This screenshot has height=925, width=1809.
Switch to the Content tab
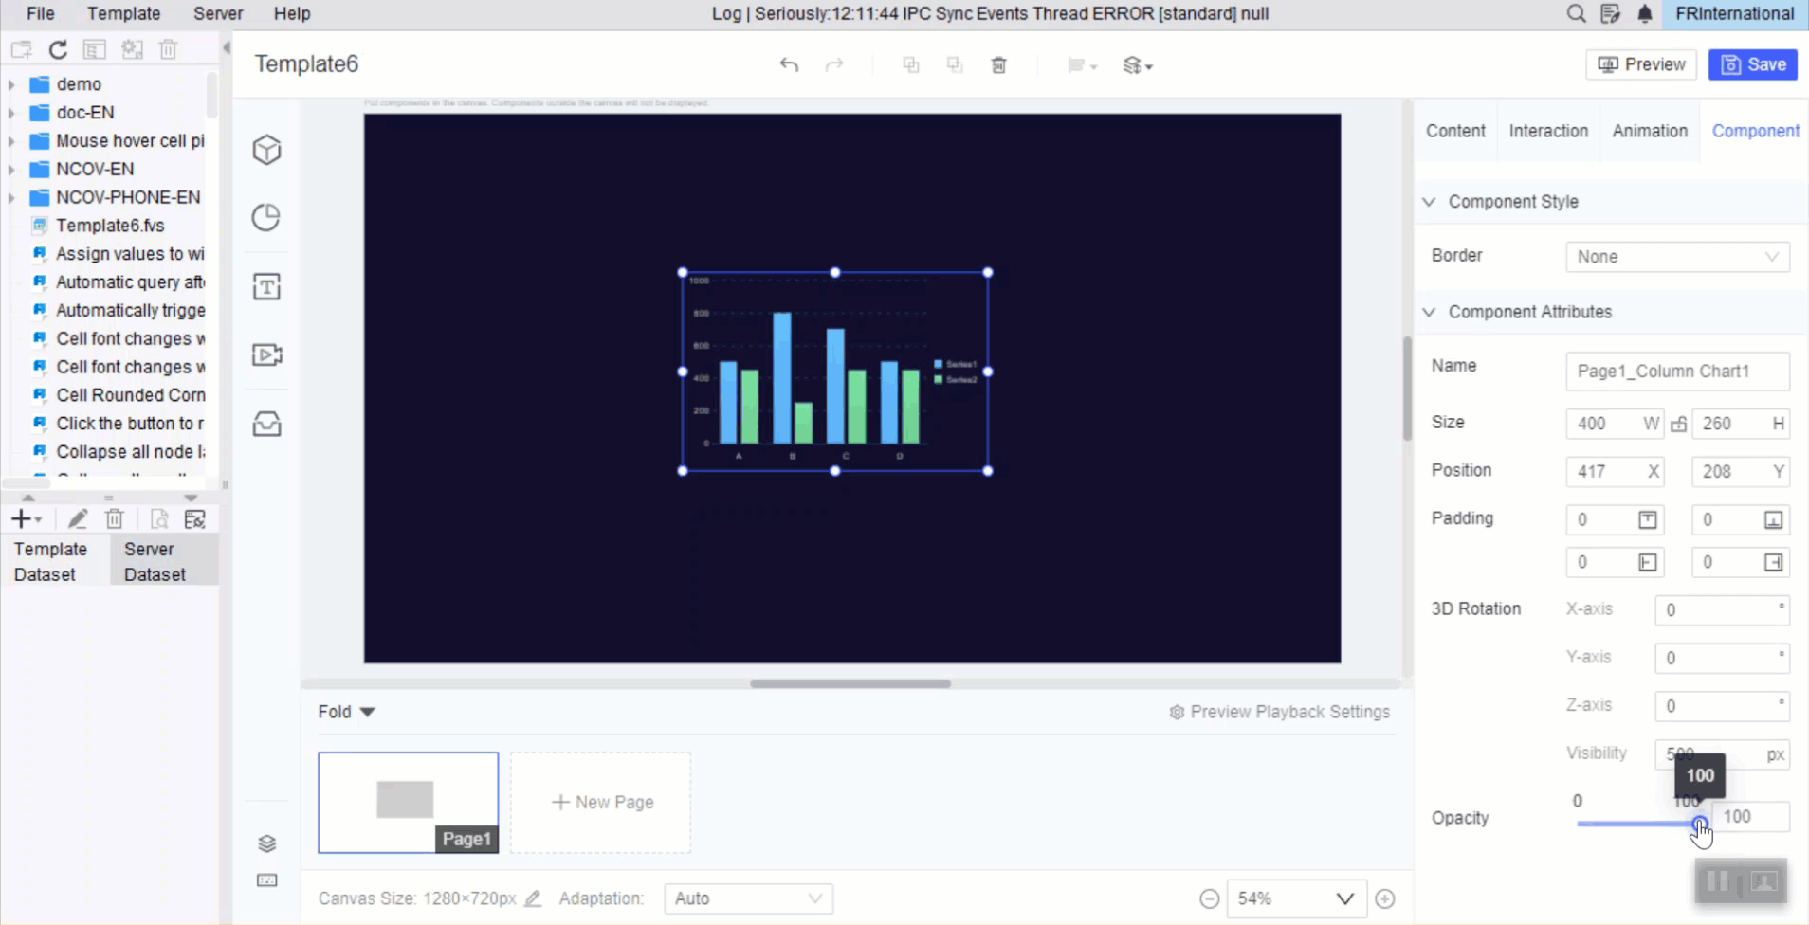1455,131
